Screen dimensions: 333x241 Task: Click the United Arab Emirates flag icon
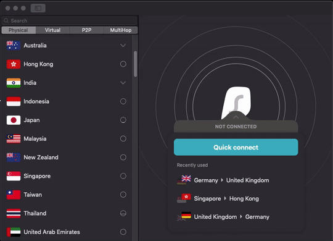point(14,232)
